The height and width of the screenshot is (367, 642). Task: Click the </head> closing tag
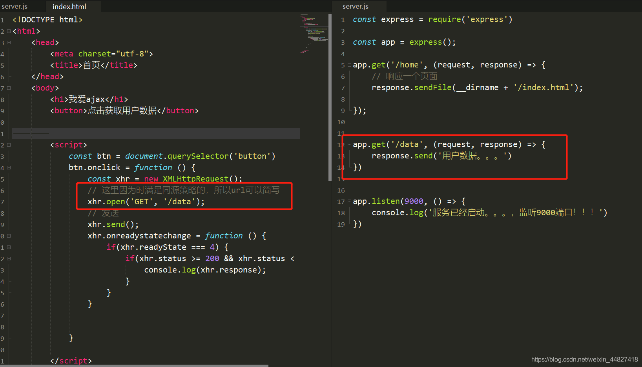tap(47, 76)
